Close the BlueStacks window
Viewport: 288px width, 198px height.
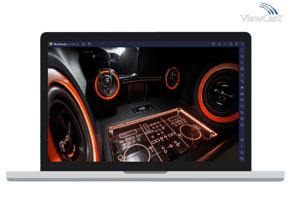point(236,44)
